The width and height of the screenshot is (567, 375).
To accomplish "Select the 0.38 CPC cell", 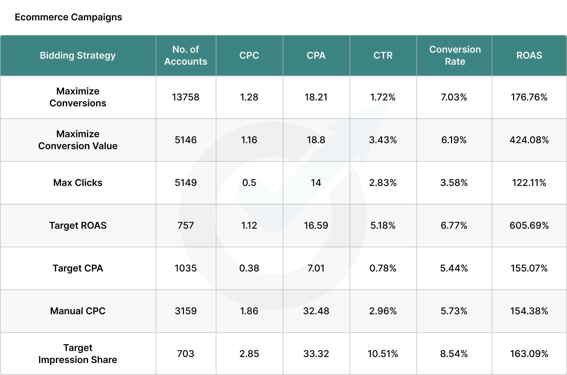I will (x=249, y=268).
